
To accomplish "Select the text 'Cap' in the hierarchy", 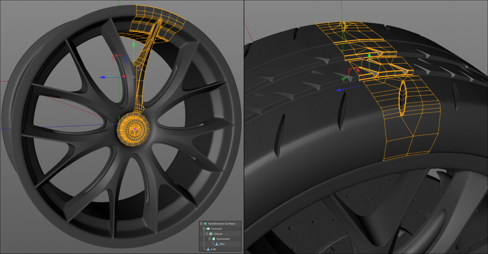I will tap(213, 249).
